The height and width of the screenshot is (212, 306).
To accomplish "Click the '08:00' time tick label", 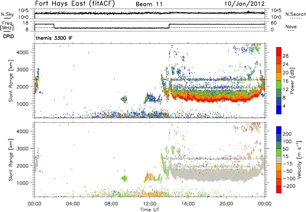I will (111, 204).
